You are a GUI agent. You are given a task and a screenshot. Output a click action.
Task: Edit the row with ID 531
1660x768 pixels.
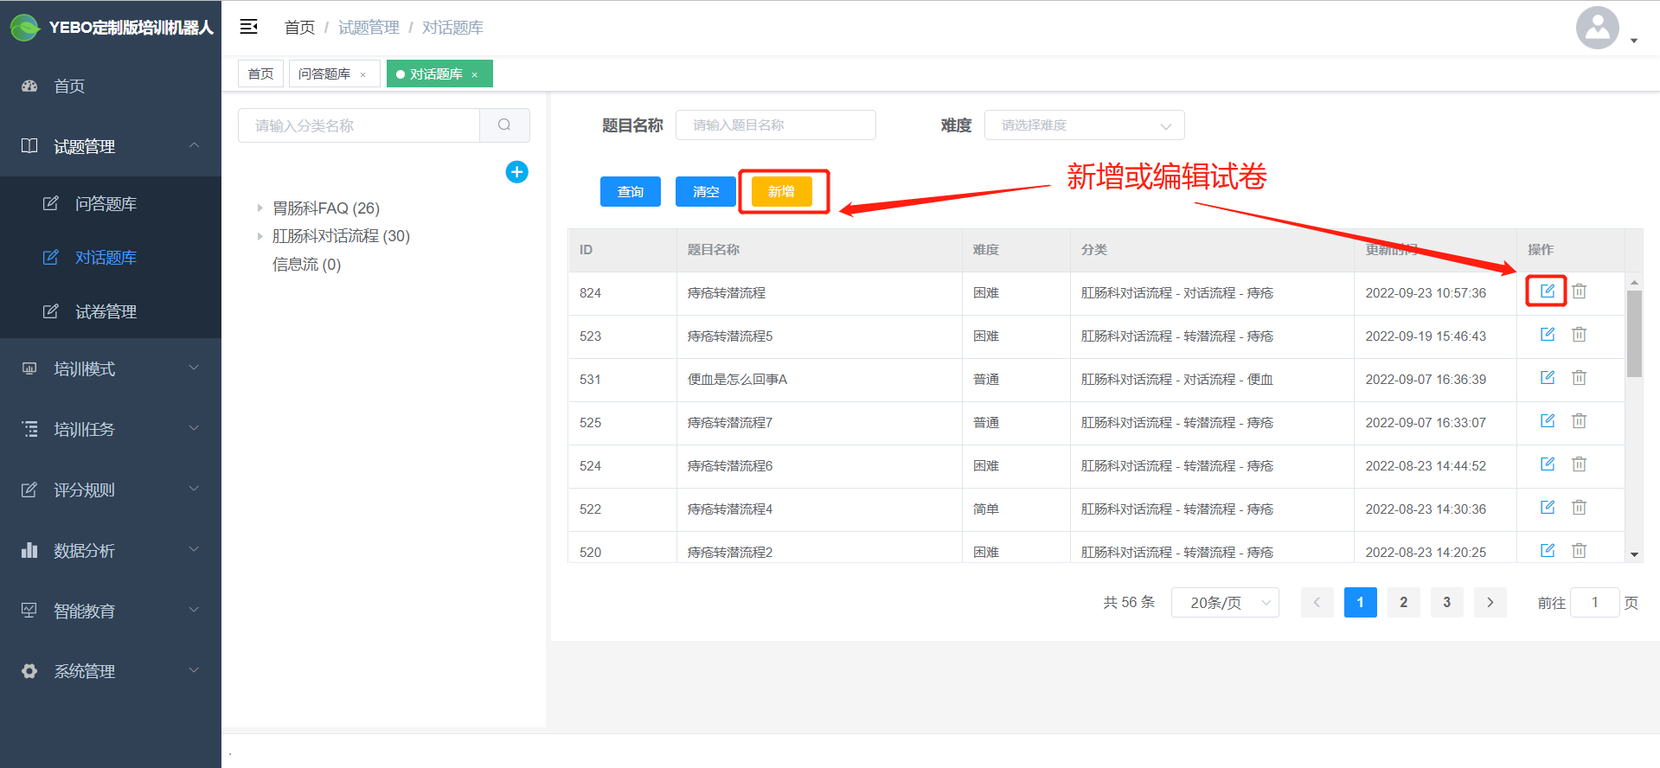[1548, 377]
